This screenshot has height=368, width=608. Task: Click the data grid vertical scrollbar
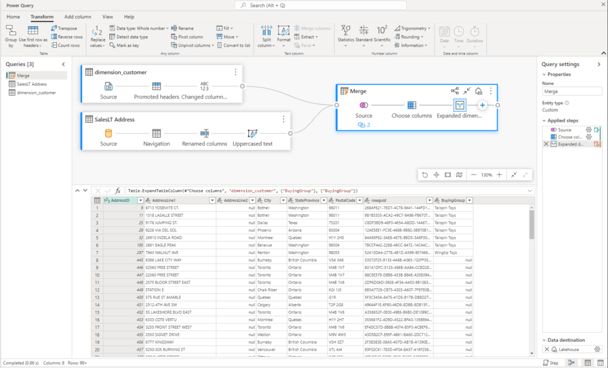tap(531, 226)
